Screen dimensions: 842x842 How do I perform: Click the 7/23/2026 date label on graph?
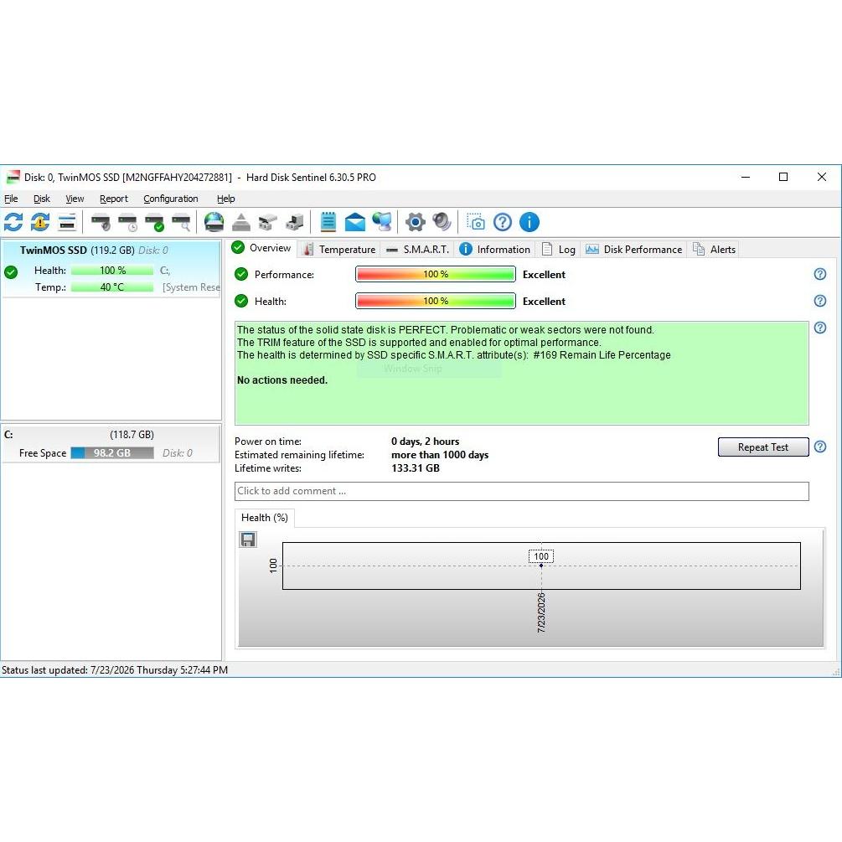[541, 612]
